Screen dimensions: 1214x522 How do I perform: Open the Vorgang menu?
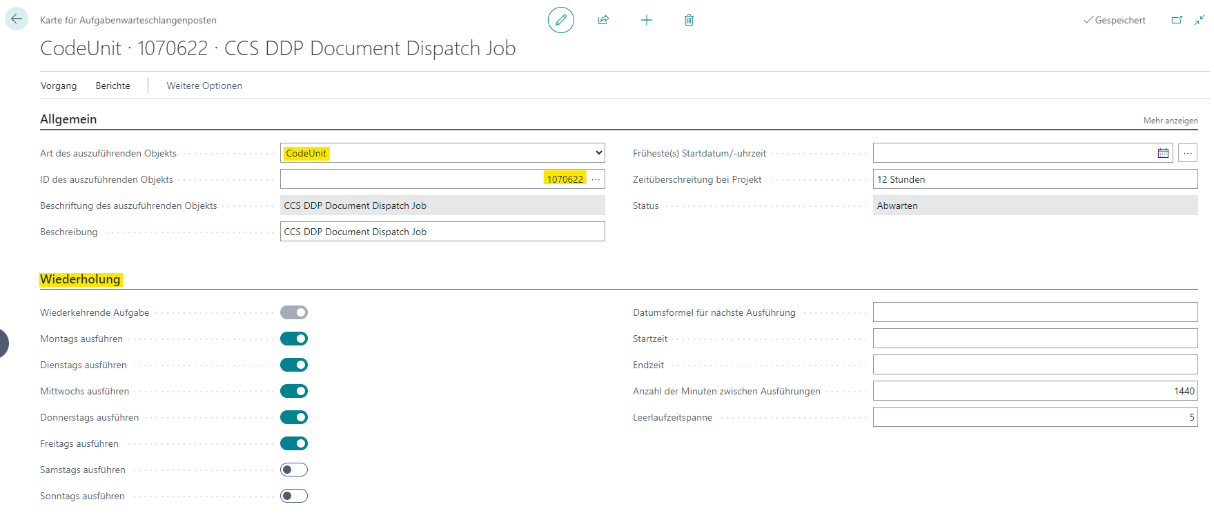tap(59, 86)
